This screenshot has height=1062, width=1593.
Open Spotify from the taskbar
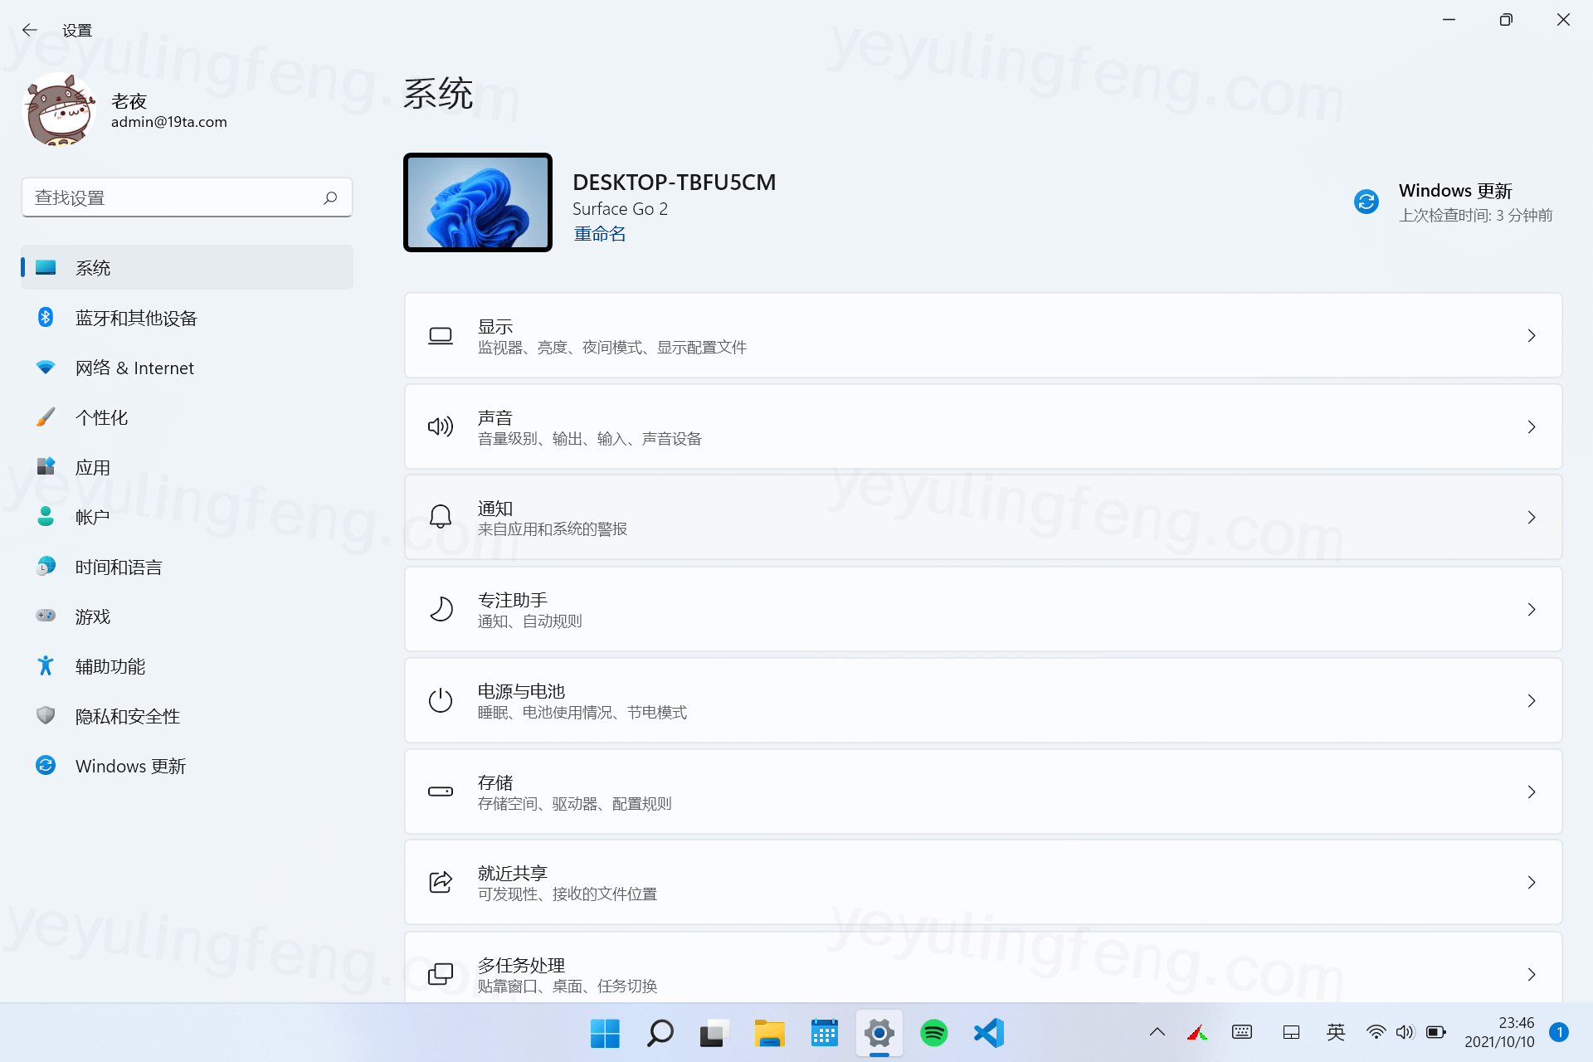(x=934, y=1033)
